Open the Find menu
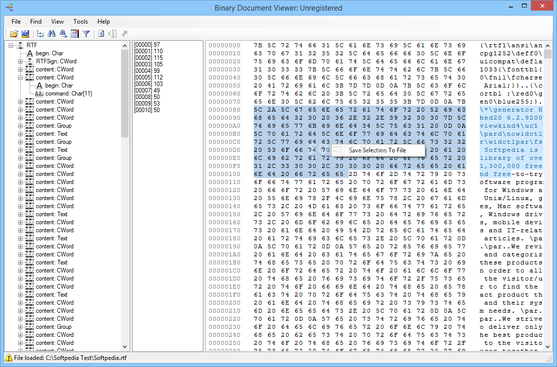The height and width of the screenshot is (367, 557). [x=36, y=21]
